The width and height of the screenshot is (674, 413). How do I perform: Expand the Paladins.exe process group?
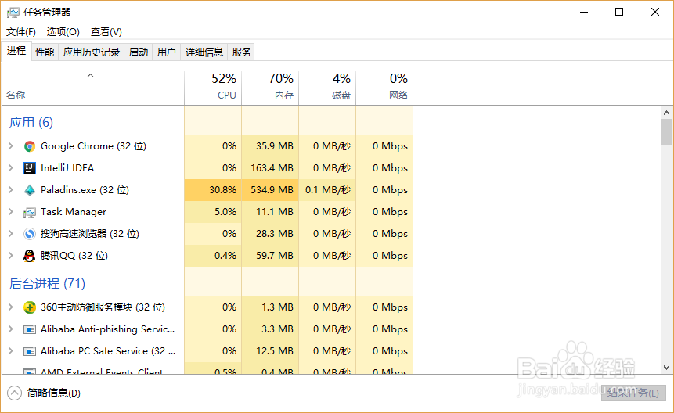tap(11, 190)
